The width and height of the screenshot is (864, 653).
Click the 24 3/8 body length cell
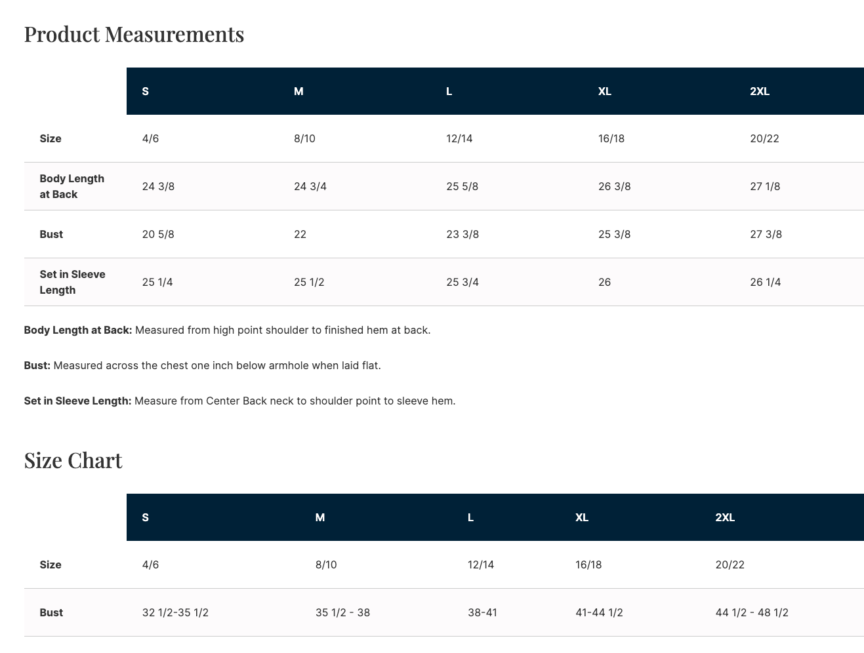[158, 186]
